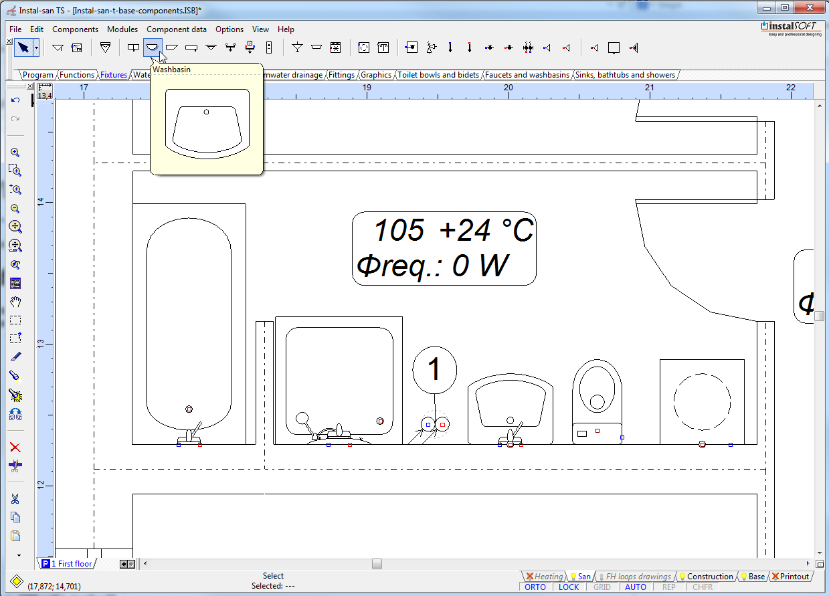Switch to the Program tab

point(38,75)
